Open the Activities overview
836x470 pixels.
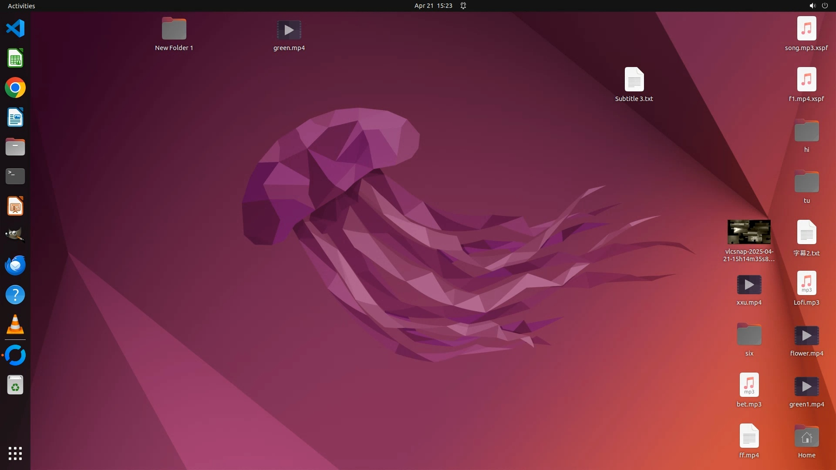point(21,6)
